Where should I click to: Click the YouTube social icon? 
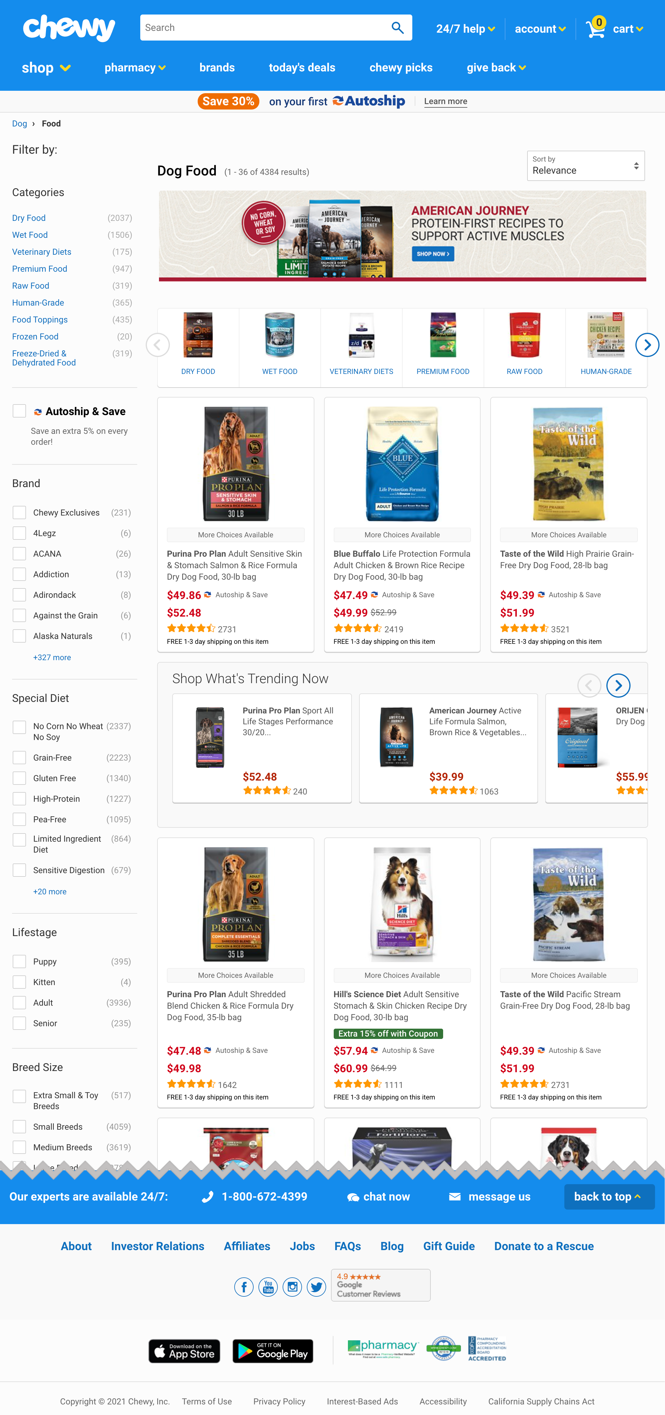268,1286
